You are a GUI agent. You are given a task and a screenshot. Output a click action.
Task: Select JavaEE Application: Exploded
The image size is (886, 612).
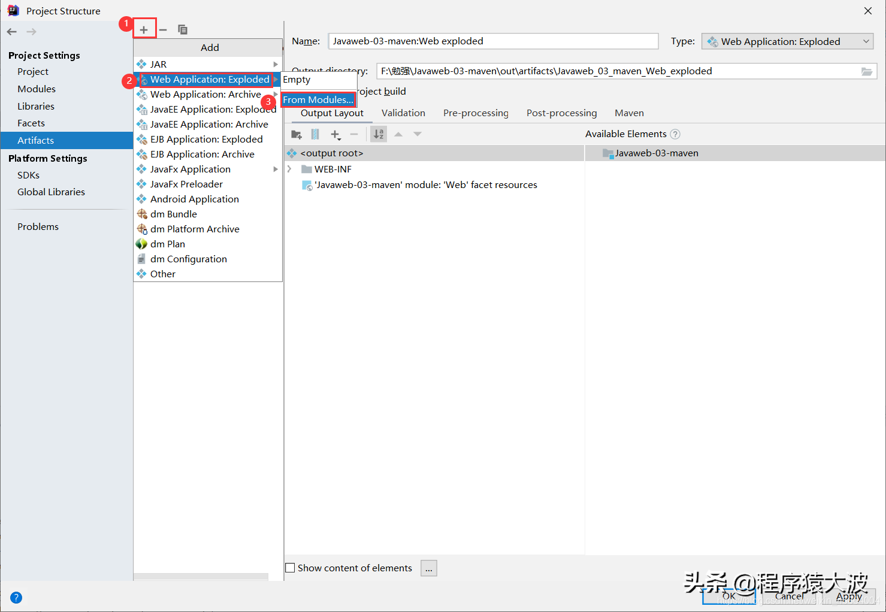(x=207, y=109)
